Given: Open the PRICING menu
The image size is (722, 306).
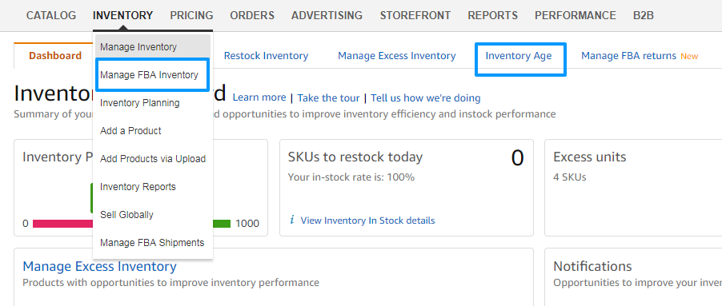Looking at the screenshot, I should (x=191, y=15).
